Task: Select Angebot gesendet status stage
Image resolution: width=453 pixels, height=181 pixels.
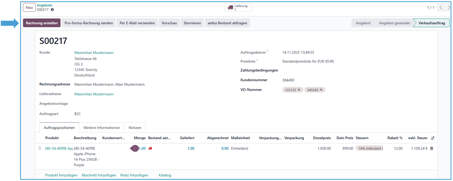Action: [x=394, y=23]
